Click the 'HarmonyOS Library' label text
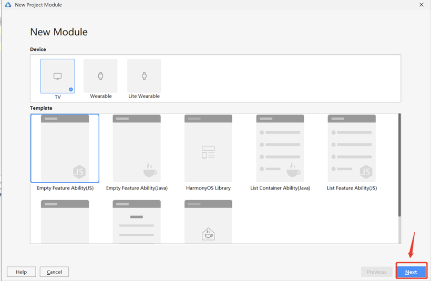 click(208, 188)
